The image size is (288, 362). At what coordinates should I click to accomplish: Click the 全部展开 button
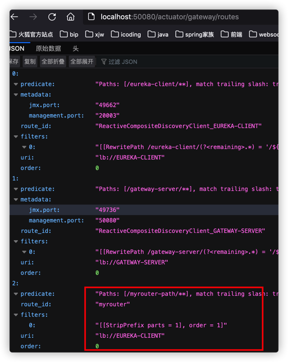[82, 61]
